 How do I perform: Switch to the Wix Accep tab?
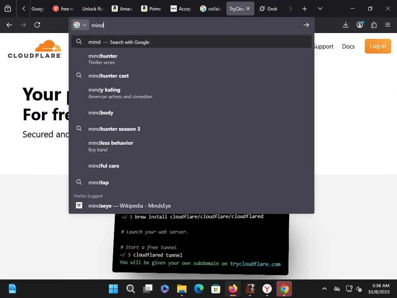pos(181,9)
